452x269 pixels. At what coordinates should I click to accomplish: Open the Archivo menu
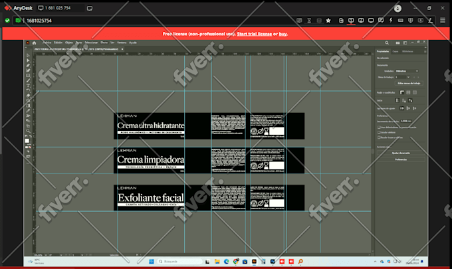tap(47, 43)
